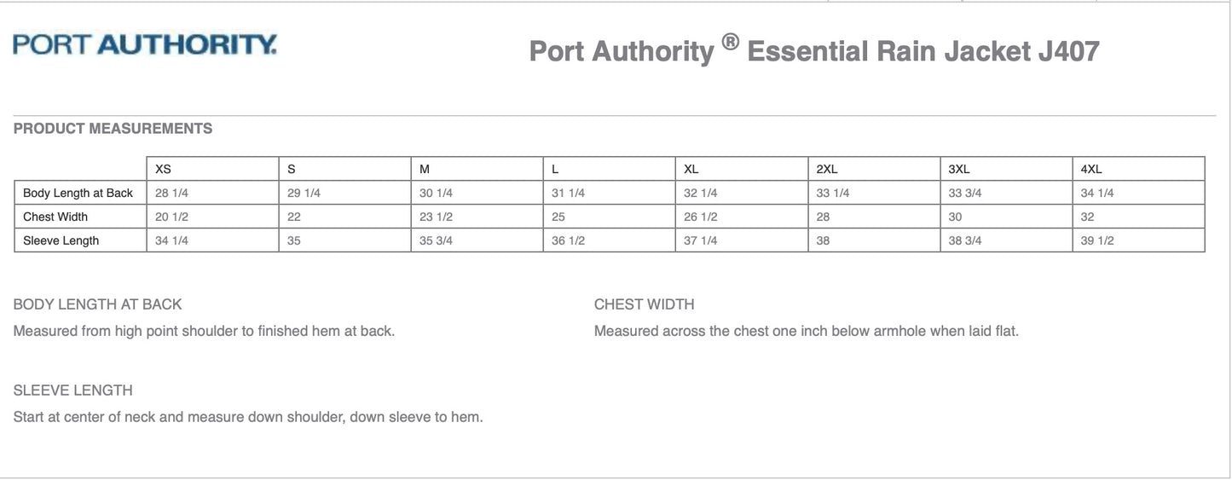Select the Body Length at Back row label

(x=78, y=193)
